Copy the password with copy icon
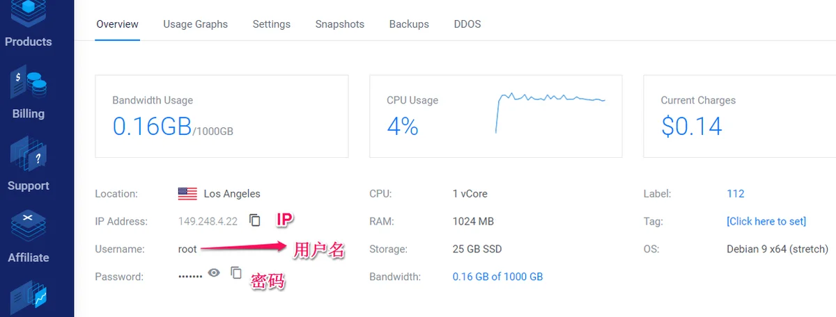Viewport: 836px width, 317px height. (x=236, y=273)
